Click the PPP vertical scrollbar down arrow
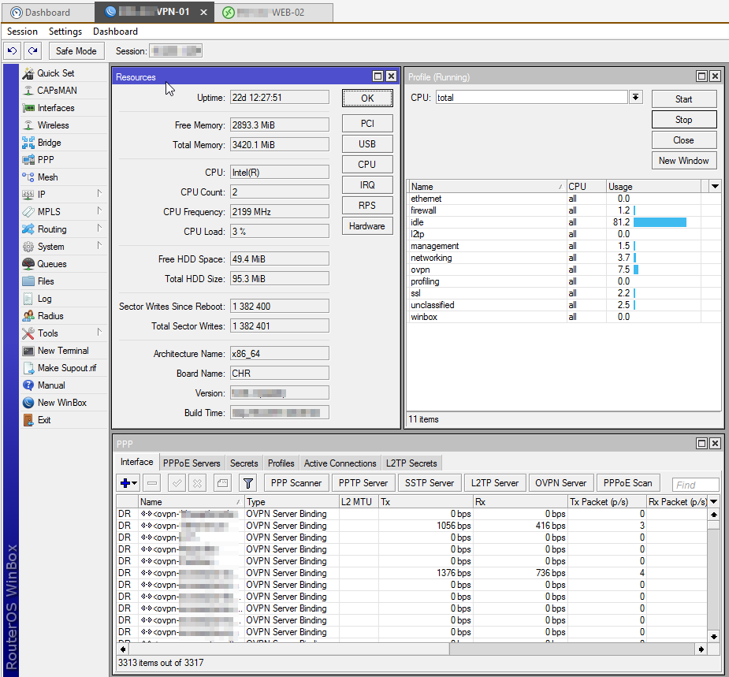The height and width of the screenshot is (677, 729). point(714,636)
